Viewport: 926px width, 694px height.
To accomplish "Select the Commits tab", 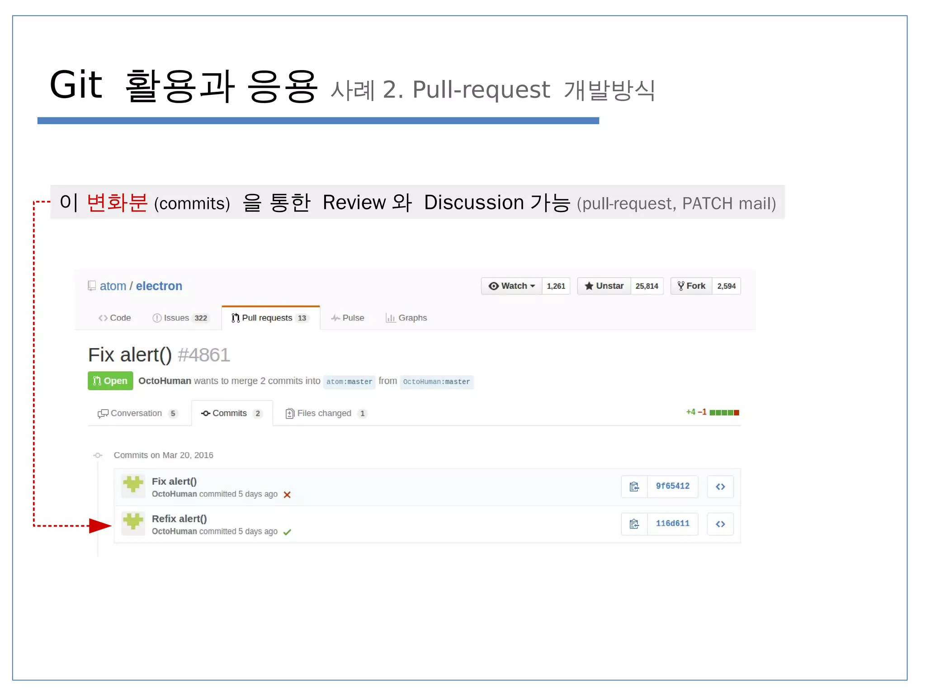I will point(232,413).
